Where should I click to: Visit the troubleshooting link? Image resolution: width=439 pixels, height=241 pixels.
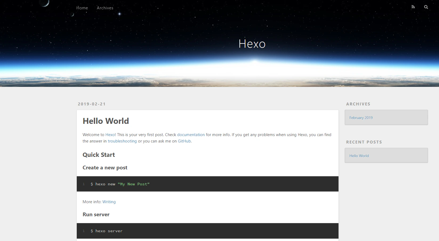[122, 141]
